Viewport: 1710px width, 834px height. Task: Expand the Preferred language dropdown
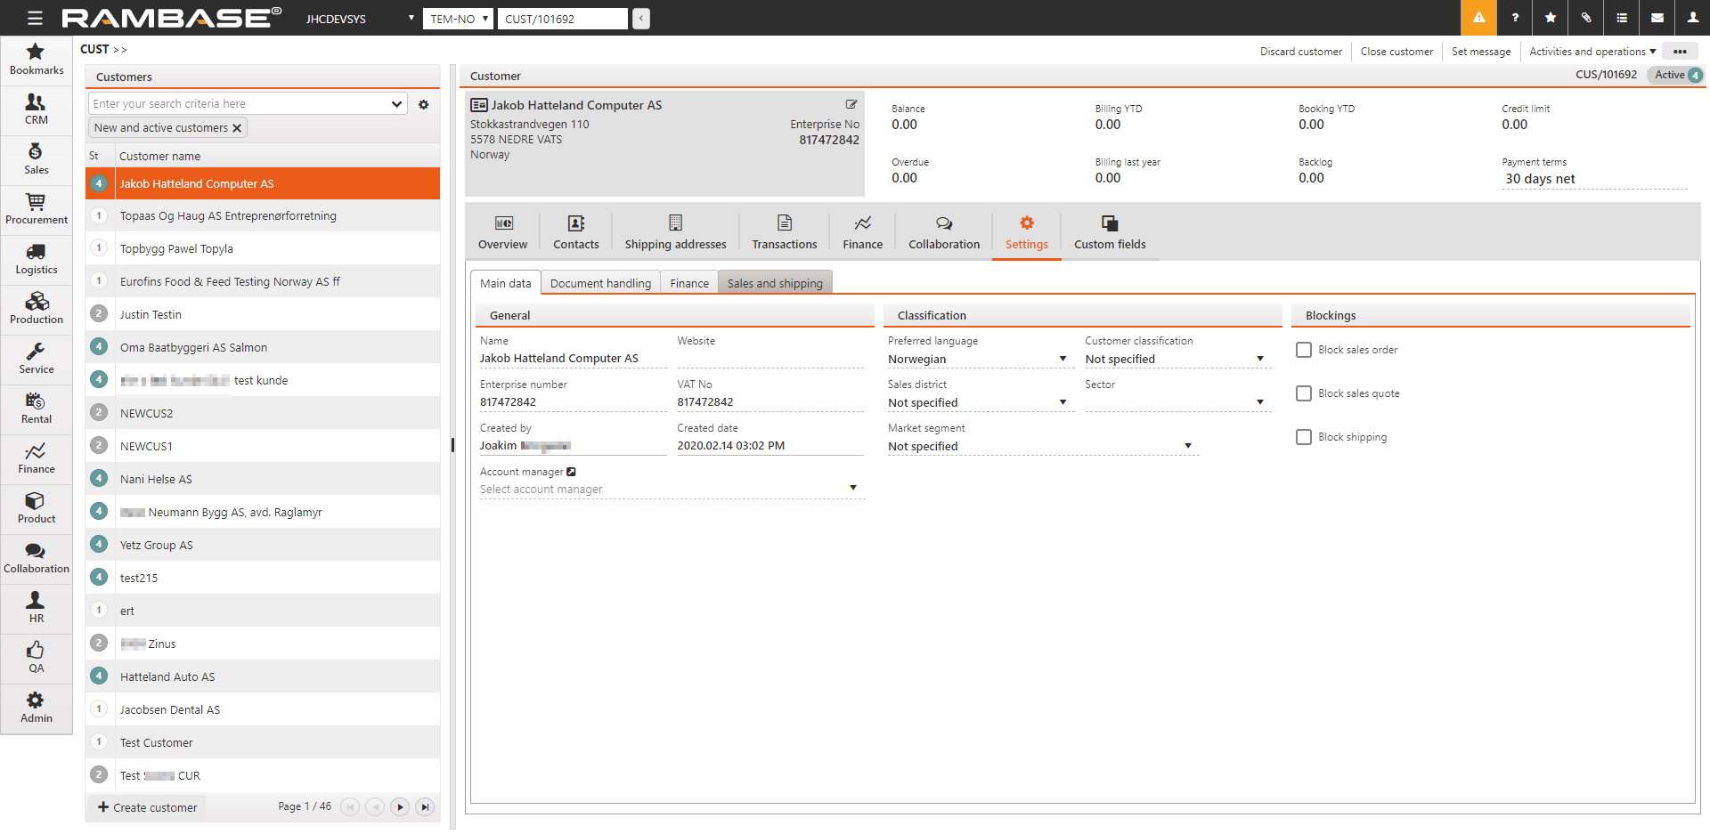tap(1063, 359)
